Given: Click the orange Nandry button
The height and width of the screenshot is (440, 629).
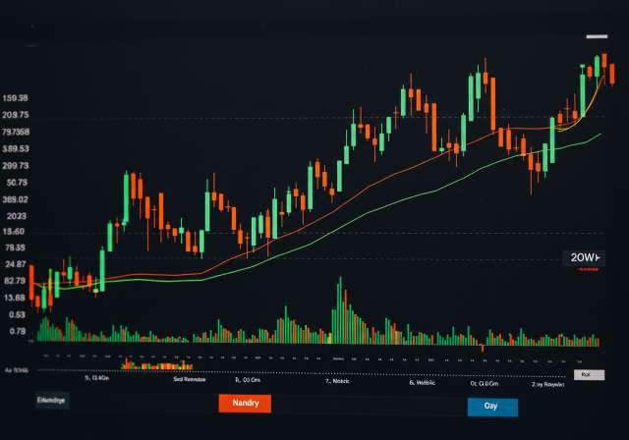Looking at the screenshot, I should [244, 404].
